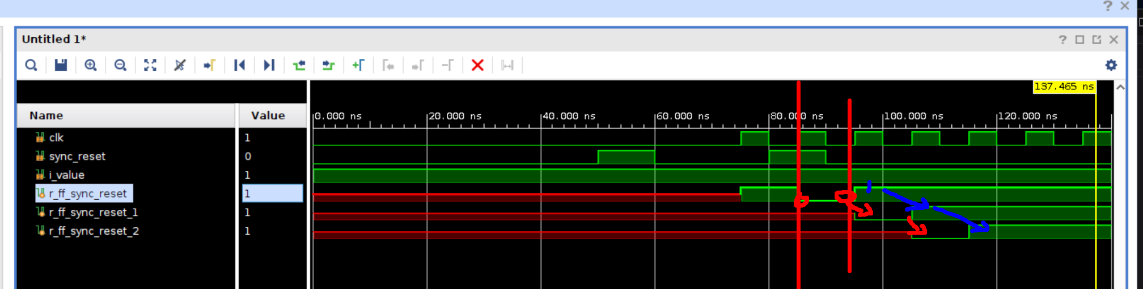Click the Zoom to Cursor icon
1143x289 pixels.
(180, 66)
